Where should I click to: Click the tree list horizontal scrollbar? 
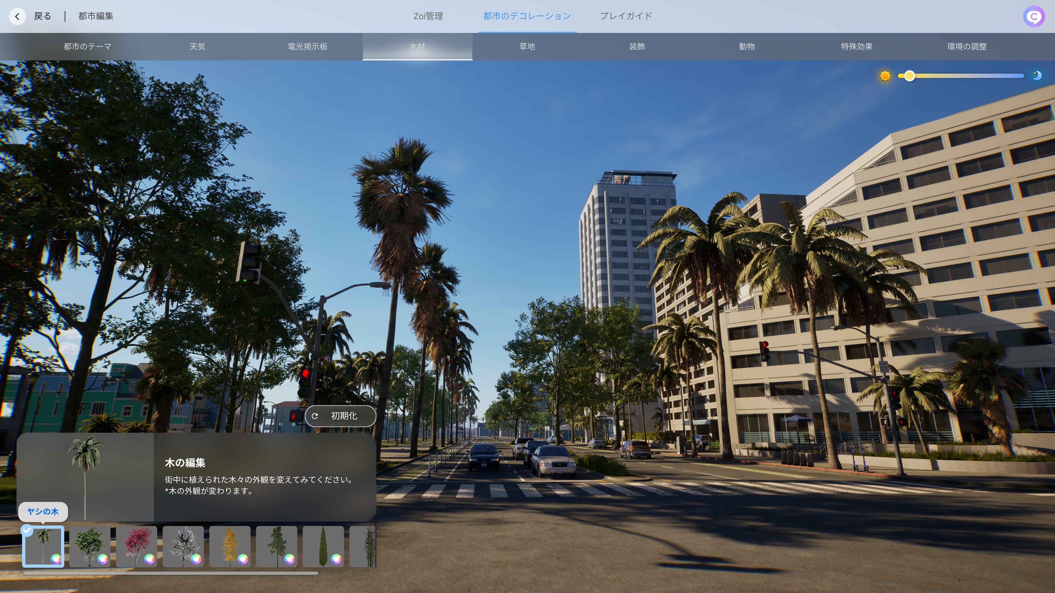[x=170, y=573]
